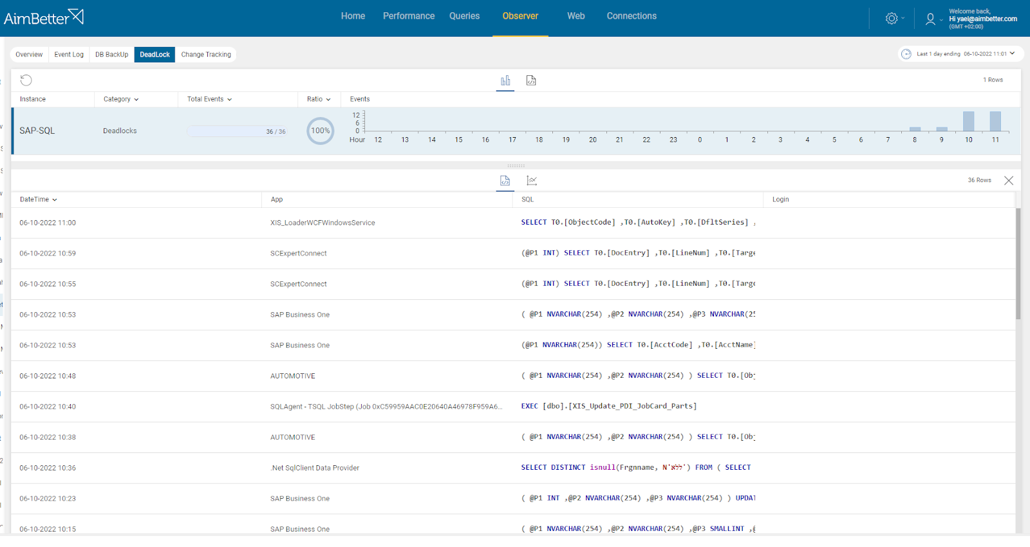The height and width of the screenshot is (547, 1030).
Task: Open the settings gear menu
Action: pyautogui.click(x=892, y=19)
